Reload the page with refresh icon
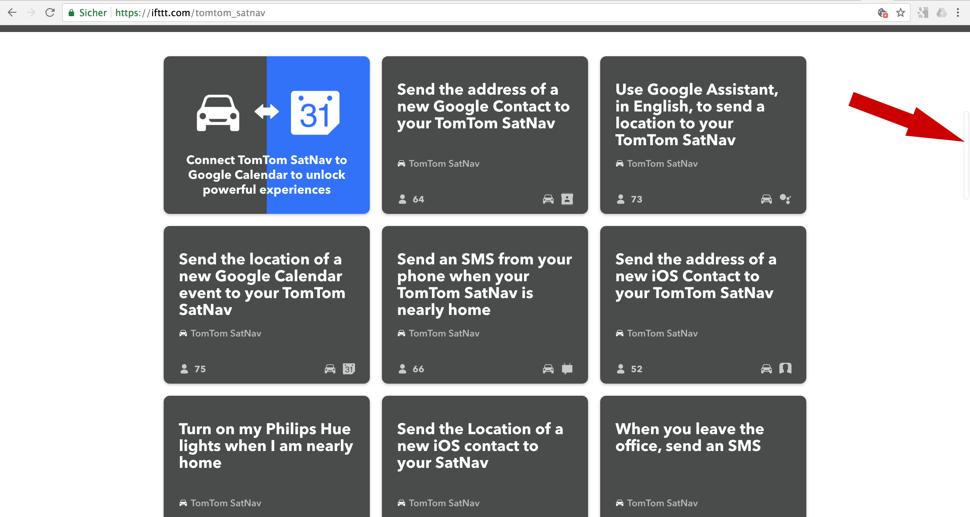The width and height of the screenshot is (970, 517). tap(50, 13)
